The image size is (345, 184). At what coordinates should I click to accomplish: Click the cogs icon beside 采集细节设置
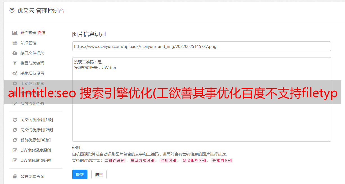point(15,73)
